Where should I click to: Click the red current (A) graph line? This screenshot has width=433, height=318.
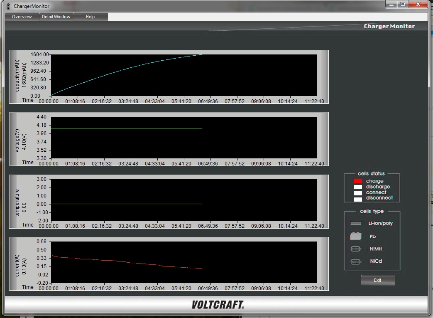point(125,261)
